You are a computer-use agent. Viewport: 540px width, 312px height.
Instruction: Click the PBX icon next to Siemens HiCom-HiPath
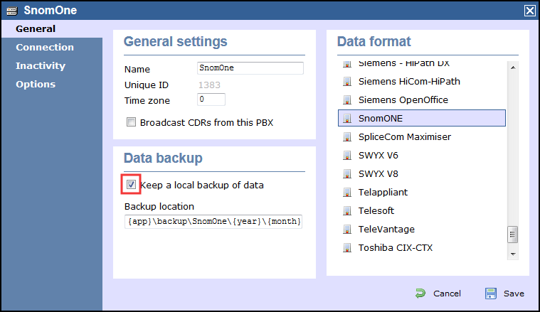348,82
